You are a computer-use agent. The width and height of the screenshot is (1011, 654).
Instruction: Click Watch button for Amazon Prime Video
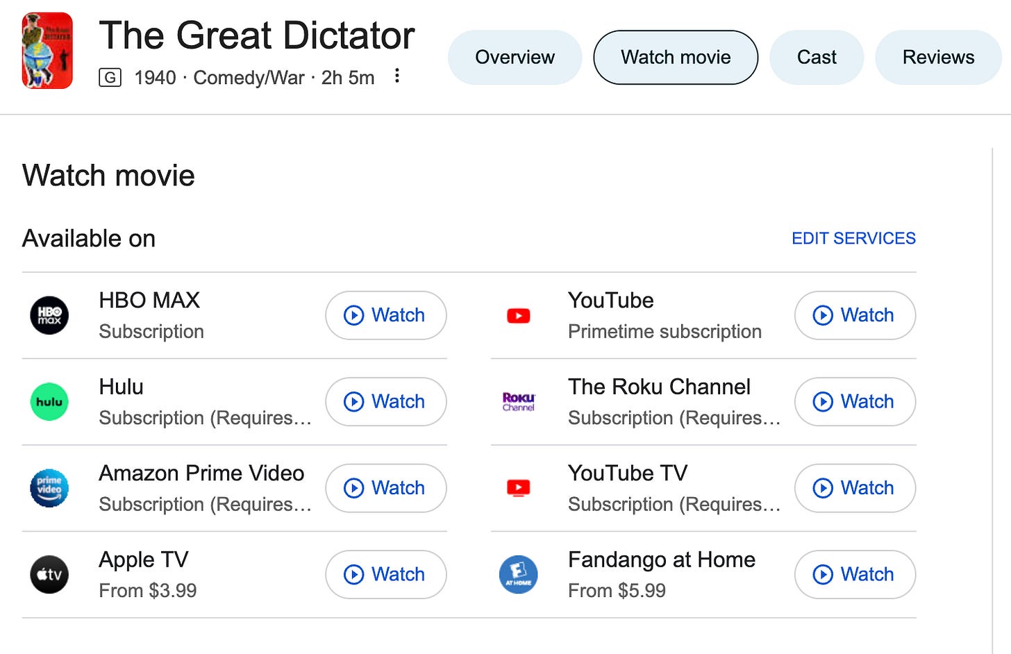coord(386,488)
